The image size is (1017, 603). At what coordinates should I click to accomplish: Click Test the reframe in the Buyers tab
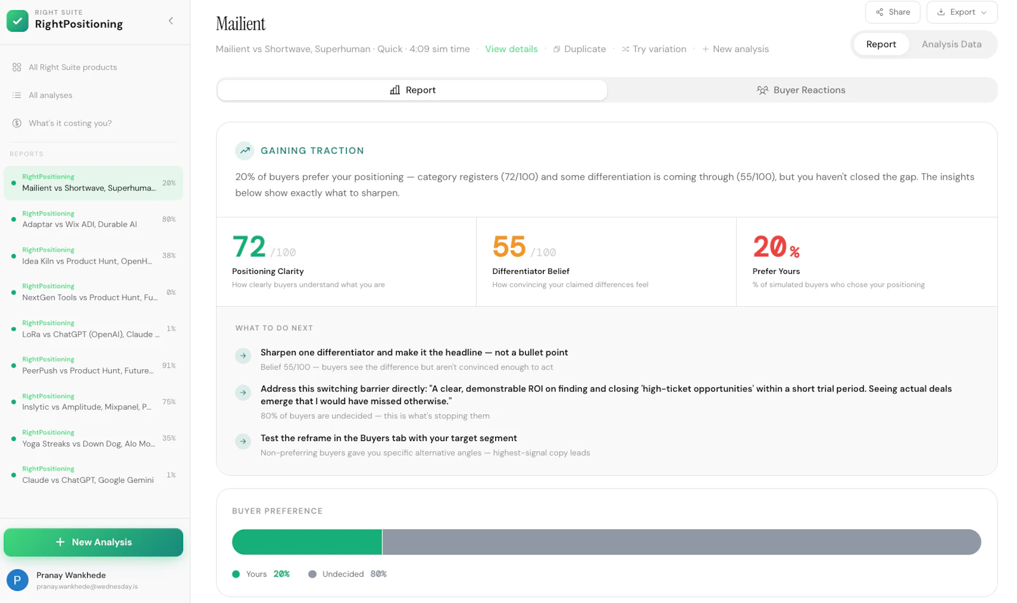point(388,438)
